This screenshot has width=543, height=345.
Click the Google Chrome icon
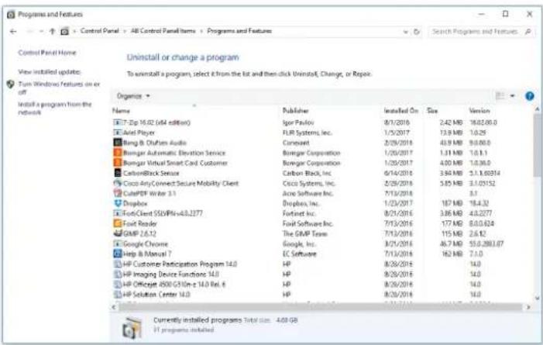pyautogui.click(x=118, y=243)
